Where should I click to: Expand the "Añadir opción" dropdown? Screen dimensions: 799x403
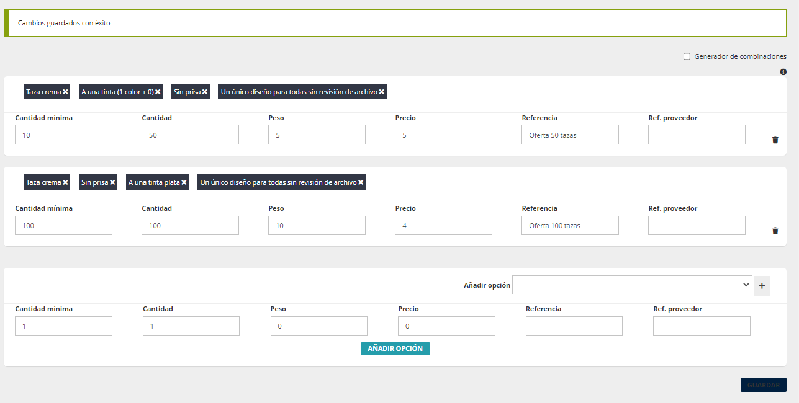632,285
